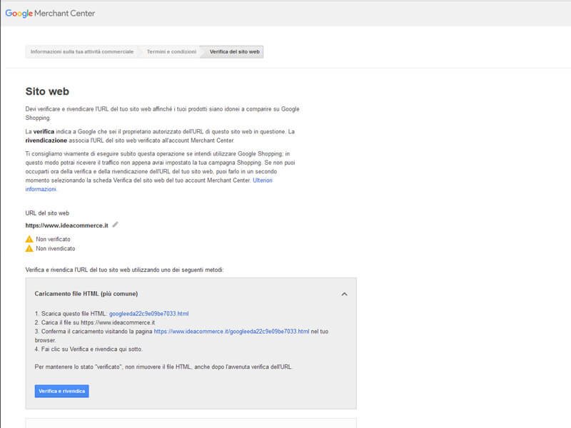The image size is (571, 428).
Task: Click the Non rivendicato status text
Action: 56,248
